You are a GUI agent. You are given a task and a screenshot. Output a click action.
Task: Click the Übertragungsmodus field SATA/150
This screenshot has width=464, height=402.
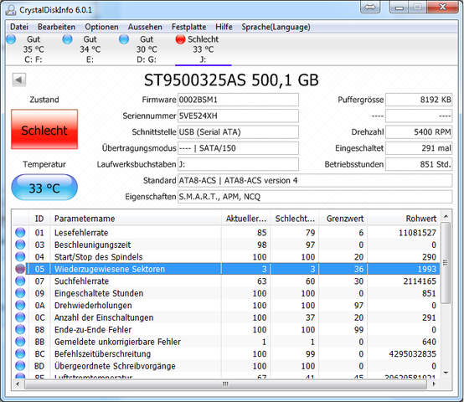coord(238,148)
